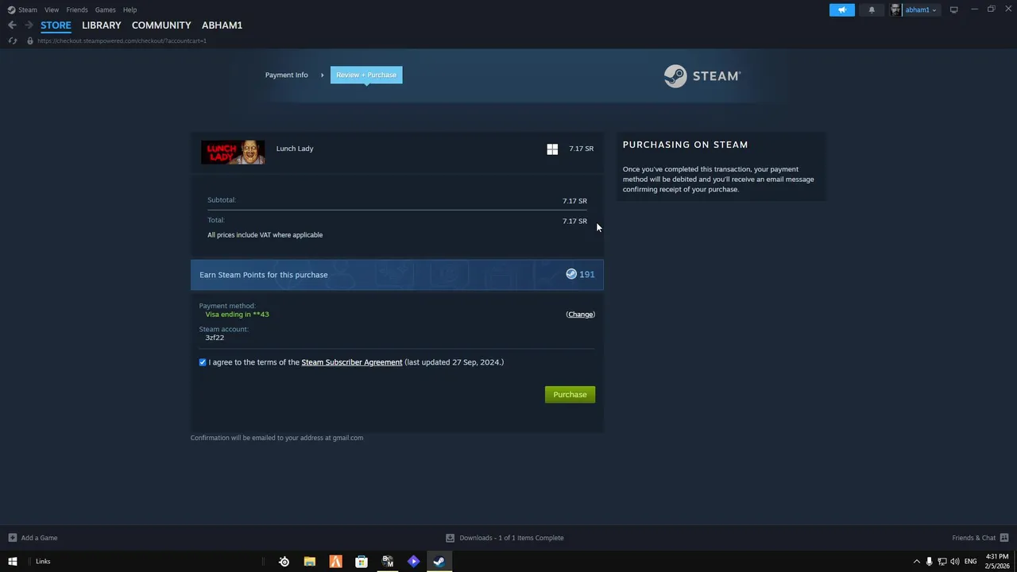Click the ENG language indicator
Screen dimensions: 1017x572
coord(970,562)
